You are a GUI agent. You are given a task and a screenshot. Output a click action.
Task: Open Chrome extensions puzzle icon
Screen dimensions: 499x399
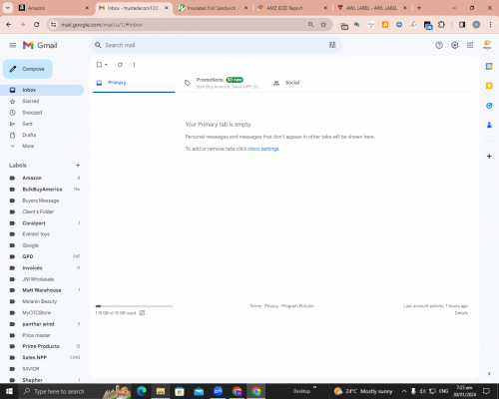441,25
